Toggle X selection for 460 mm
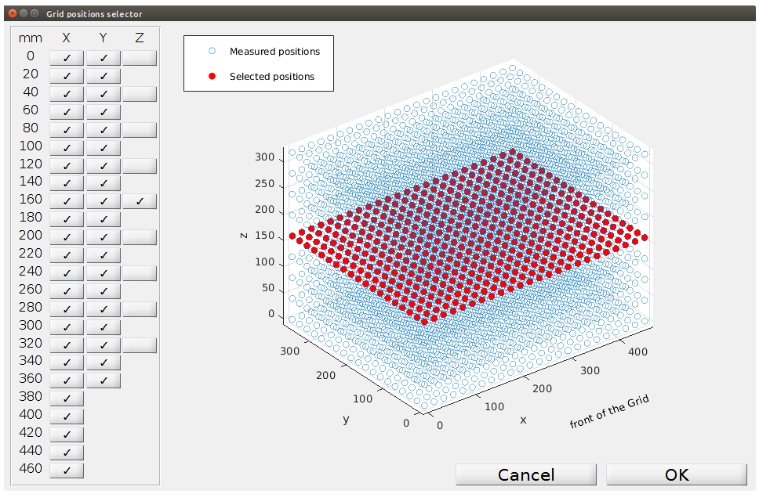This screenshot has width=759, height=494. [67, 471]
